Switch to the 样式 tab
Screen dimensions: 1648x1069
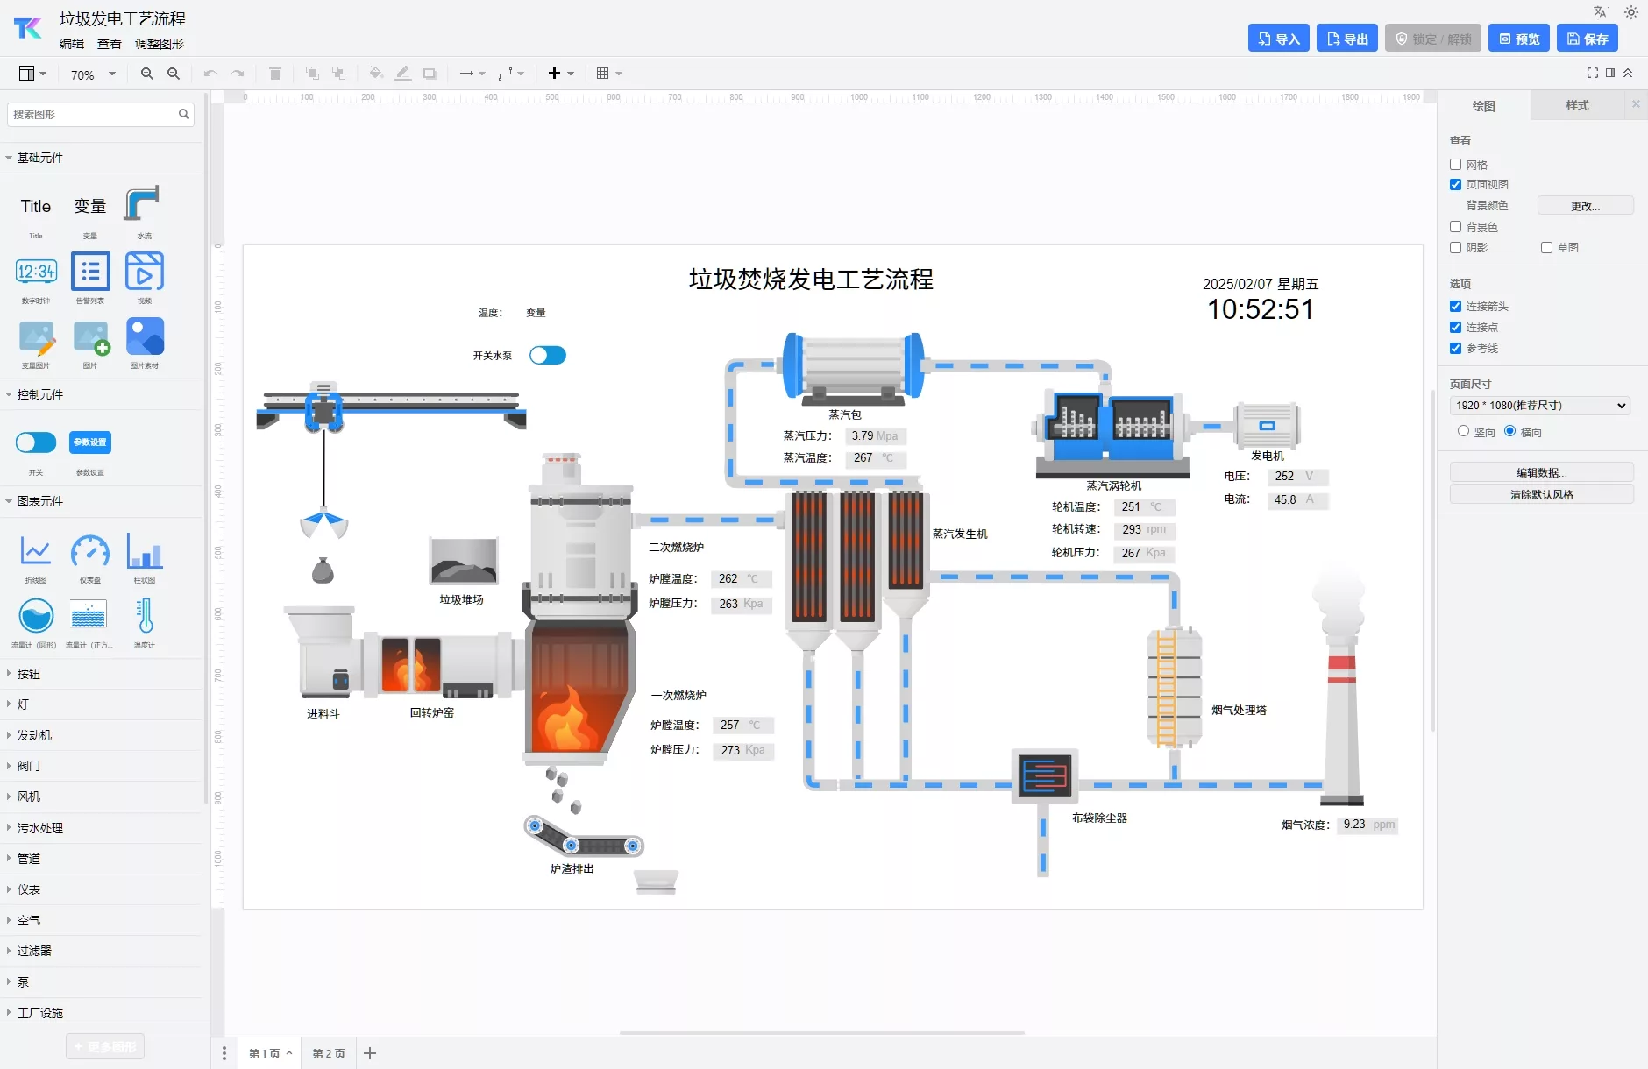pyautogui.click(x=1577, y=106)
